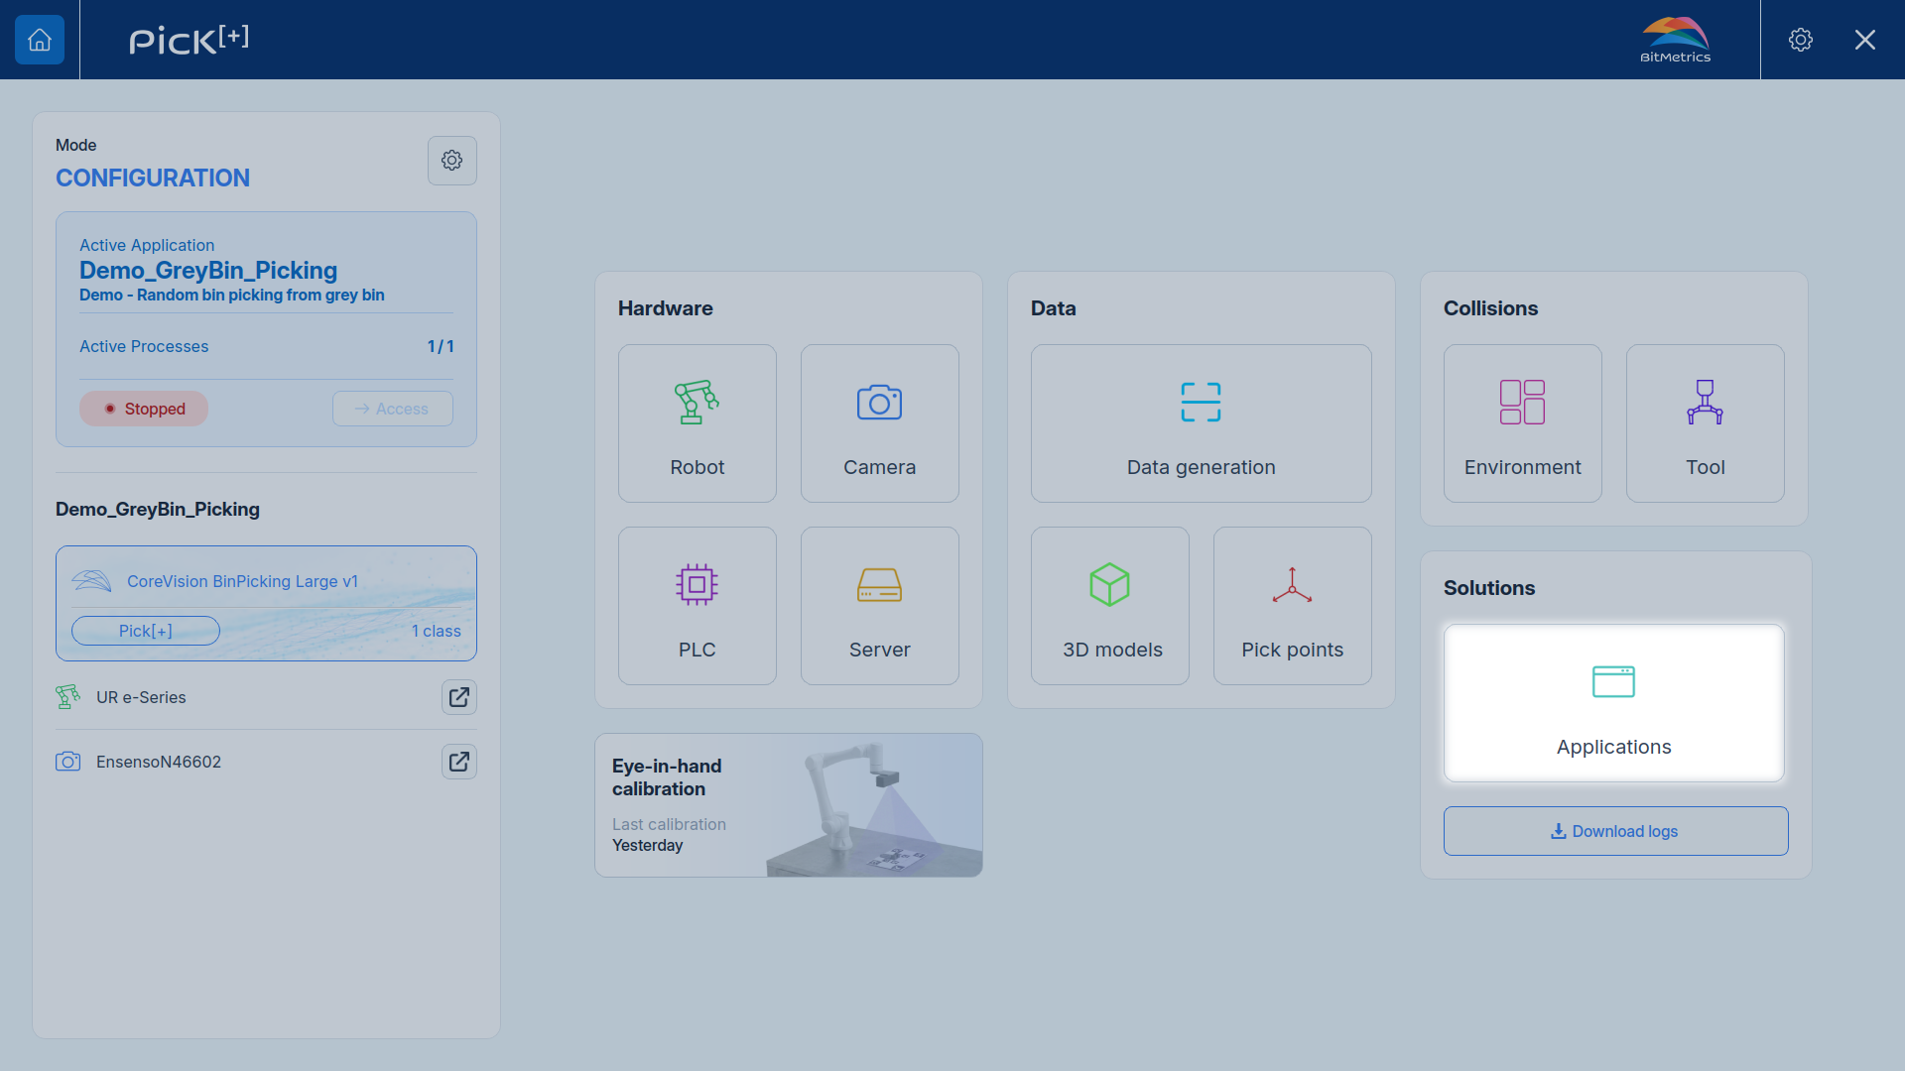Open the Environment collisions tile

click(x=1523, y=423)
